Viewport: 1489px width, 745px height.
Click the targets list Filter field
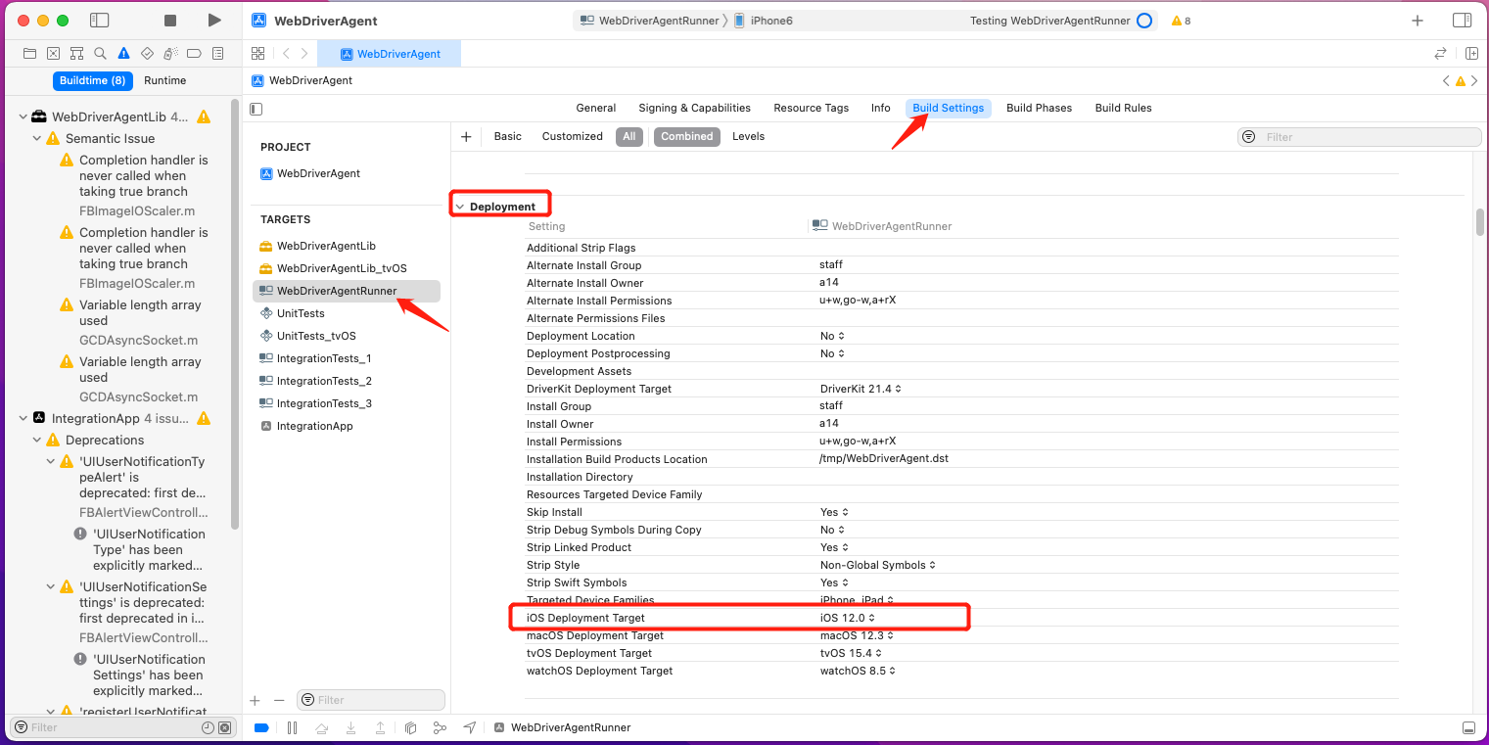pos(371,700)
